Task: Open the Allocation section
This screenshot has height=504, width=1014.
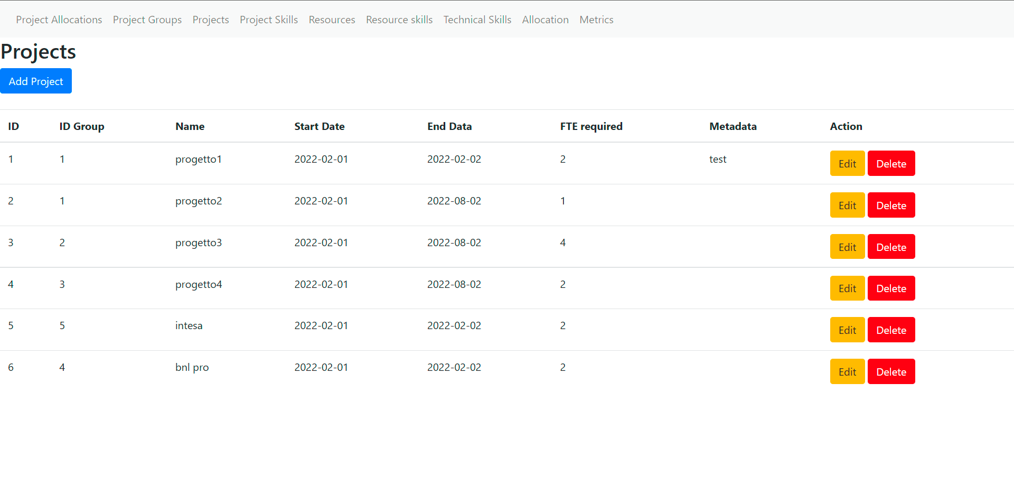Action: click(x=545, y=20)
